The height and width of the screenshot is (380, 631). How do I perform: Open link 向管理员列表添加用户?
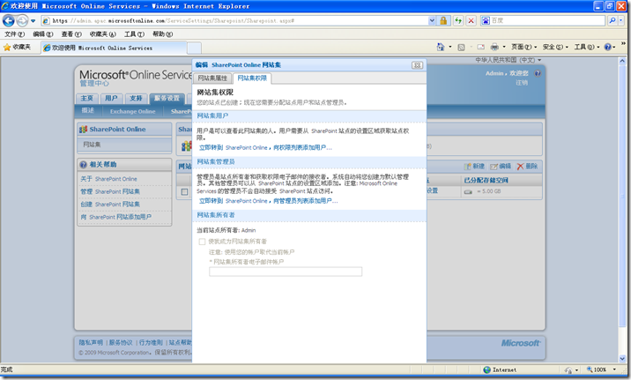pos(305,201)
